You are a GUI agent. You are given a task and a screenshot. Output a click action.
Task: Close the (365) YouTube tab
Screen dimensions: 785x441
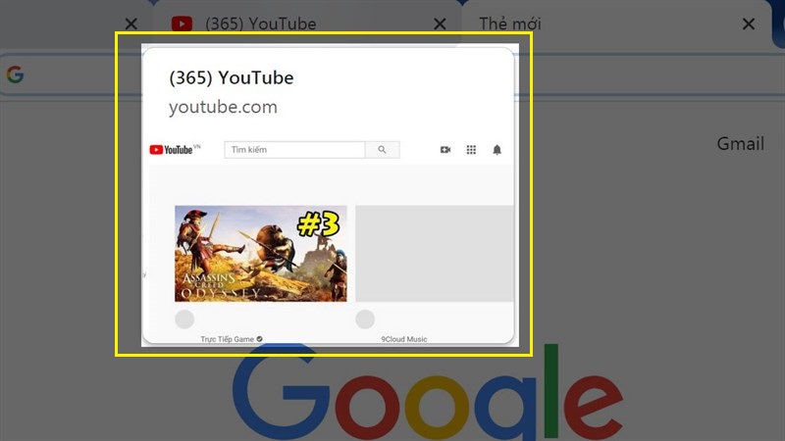(440, 24)
